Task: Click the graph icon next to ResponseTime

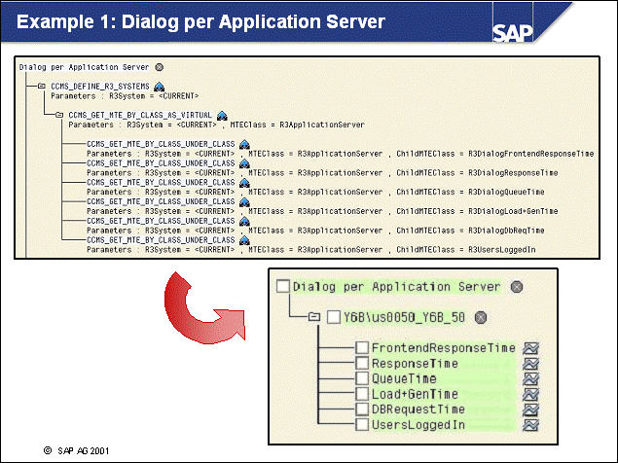Action: point(530,364)
